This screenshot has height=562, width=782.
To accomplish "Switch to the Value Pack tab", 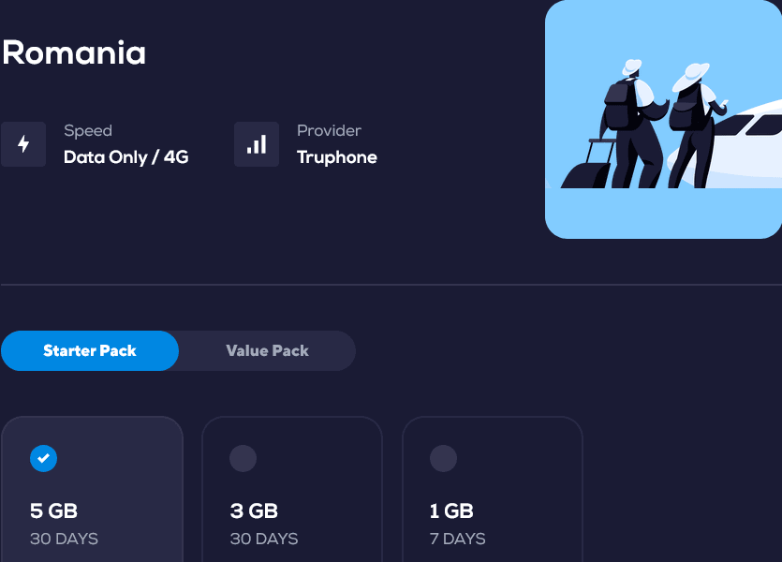I will [267, 350].
